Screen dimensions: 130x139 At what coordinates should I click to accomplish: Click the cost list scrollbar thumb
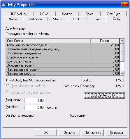pyautogui.click(x=122, y=52)
